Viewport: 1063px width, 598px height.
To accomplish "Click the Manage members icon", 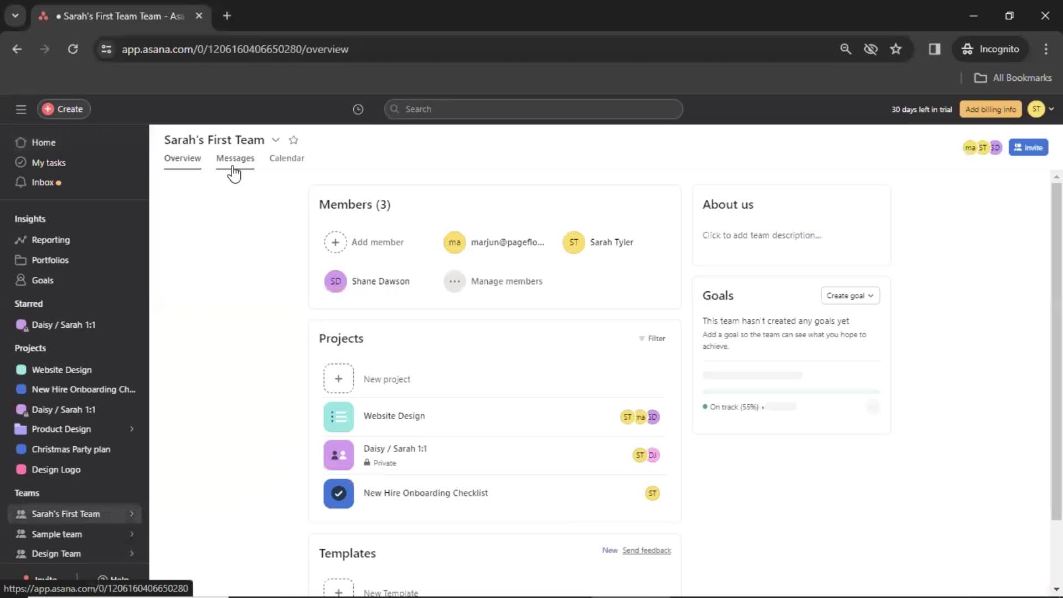I will point(454,280).
